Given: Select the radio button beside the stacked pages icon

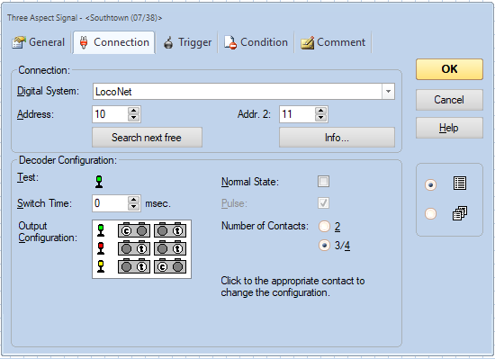Looking at the screenshot, I should click(430, 213).
